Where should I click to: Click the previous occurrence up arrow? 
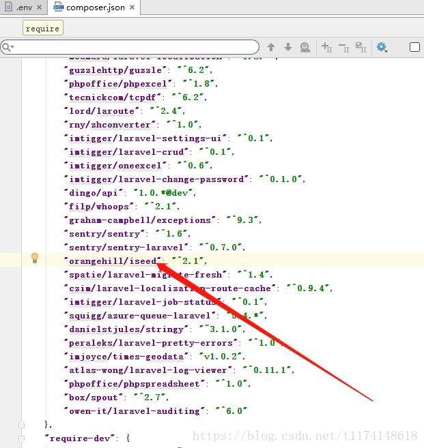click(x=271, y=47)
